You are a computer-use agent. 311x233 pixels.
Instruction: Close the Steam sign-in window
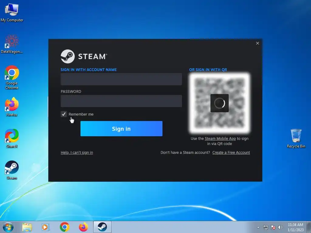258,43
